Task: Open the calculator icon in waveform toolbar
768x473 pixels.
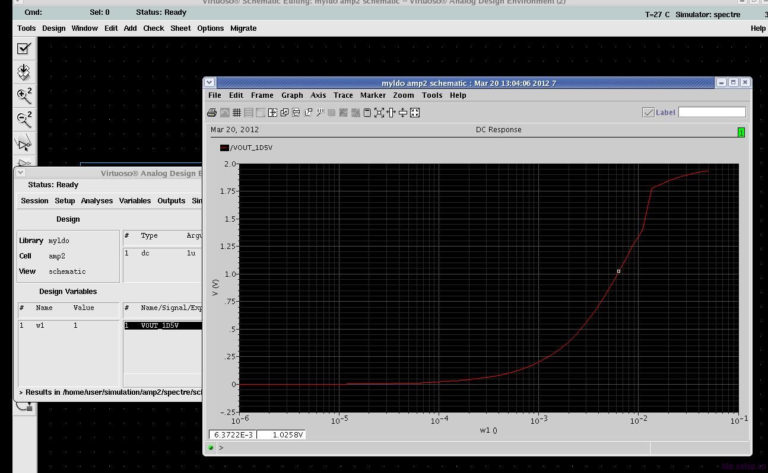Action: point(367,113)
